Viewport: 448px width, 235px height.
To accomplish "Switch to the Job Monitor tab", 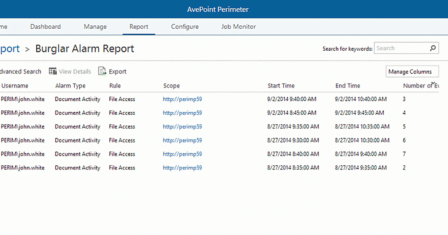I will pos(239,26).
